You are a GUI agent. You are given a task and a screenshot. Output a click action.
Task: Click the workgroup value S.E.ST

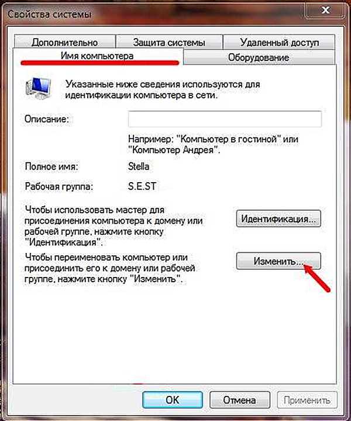pos(142,186)
